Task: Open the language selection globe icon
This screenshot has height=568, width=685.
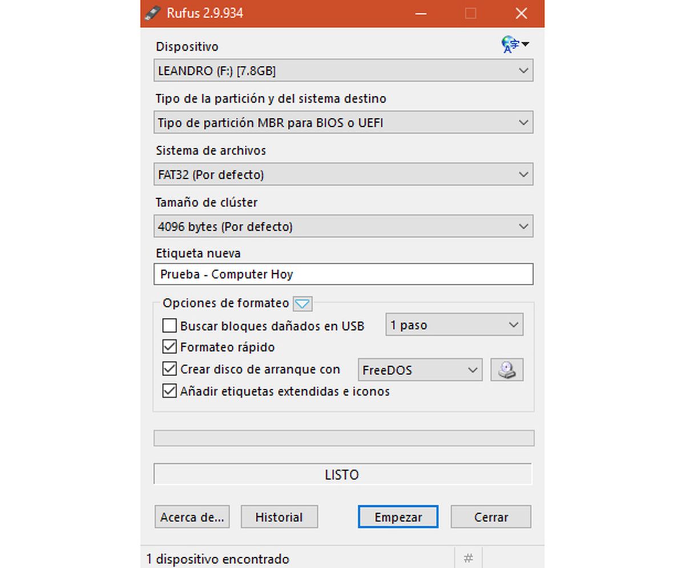Action: pos(511,44)
